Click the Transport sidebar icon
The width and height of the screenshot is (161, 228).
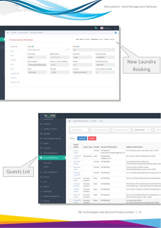tap(41, 124)
